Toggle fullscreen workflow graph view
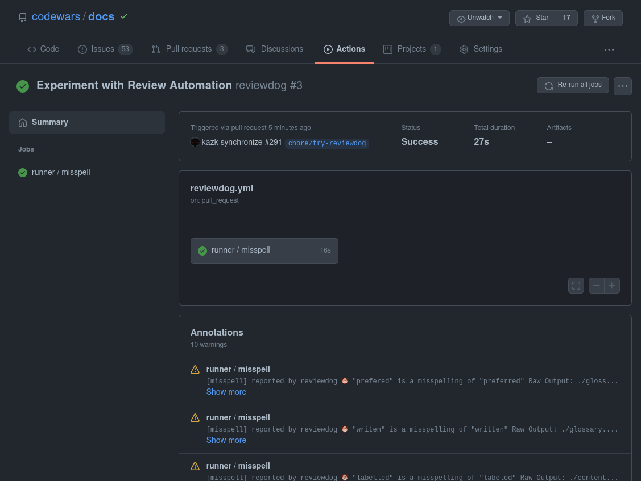Screen dimensions: 641x481 point(576,286)
